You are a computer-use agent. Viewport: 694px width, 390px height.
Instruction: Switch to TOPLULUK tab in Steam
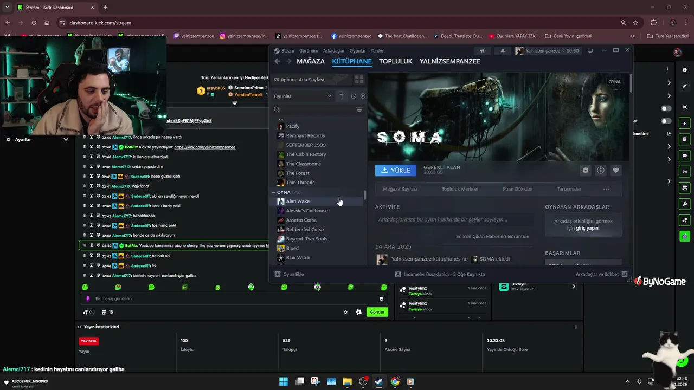396,61
